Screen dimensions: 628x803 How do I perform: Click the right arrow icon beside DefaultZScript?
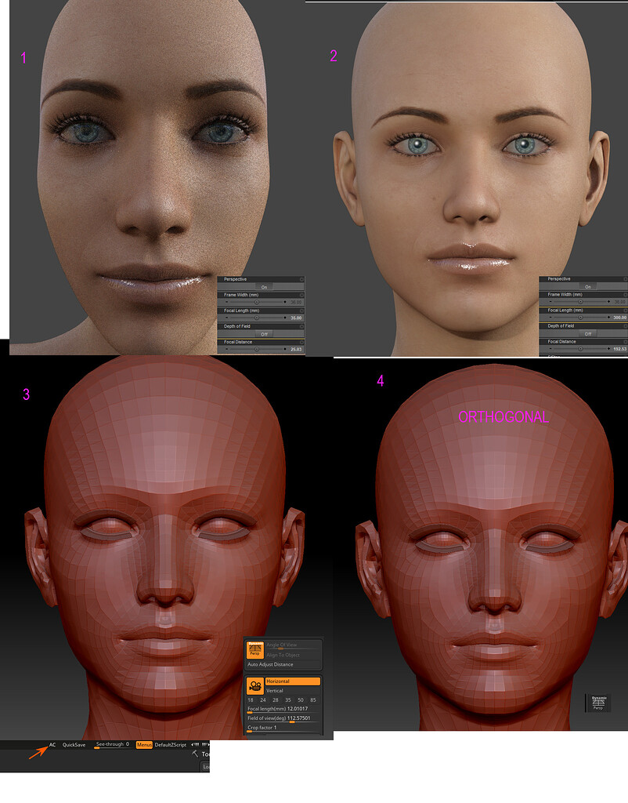coord(204,745)
